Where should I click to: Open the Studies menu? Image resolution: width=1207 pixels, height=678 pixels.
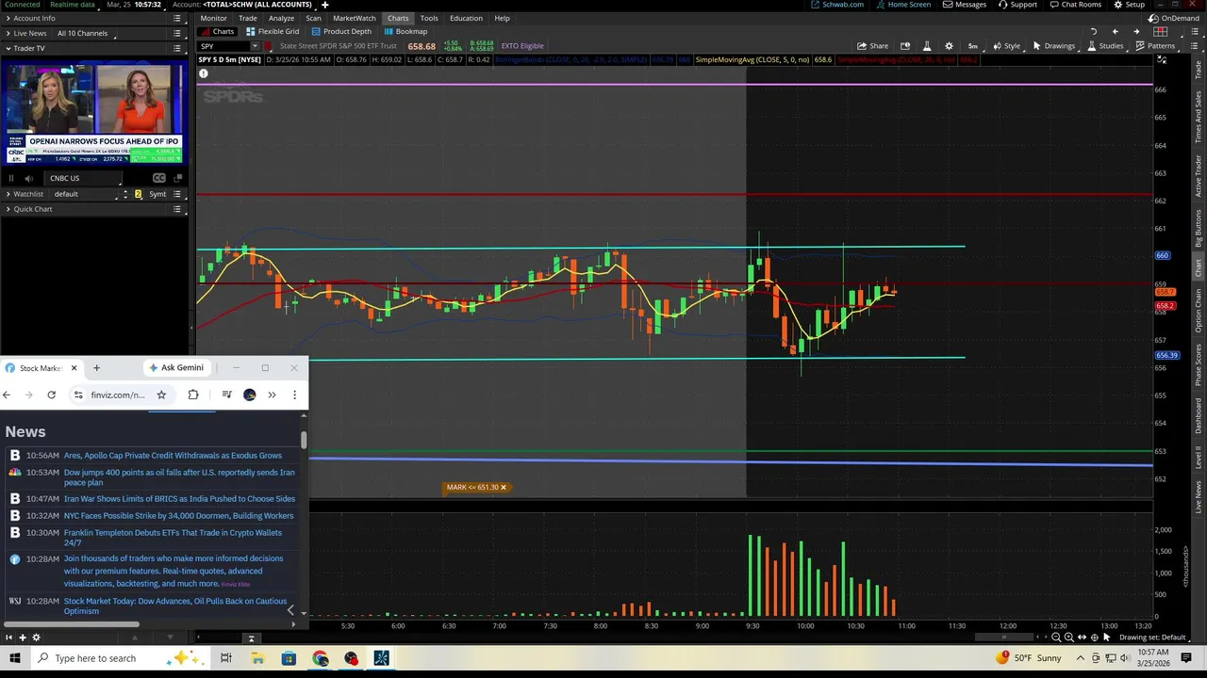[x=1104, y=46]
